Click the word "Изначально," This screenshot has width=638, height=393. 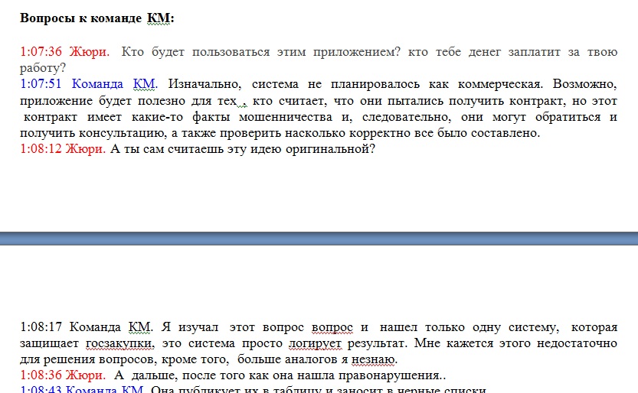(204, 84)
